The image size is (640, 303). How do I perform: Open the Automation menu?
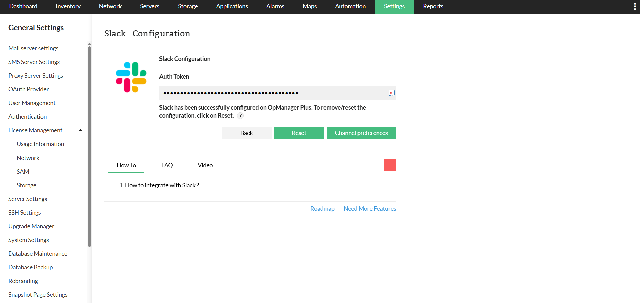tap(350, 7)
